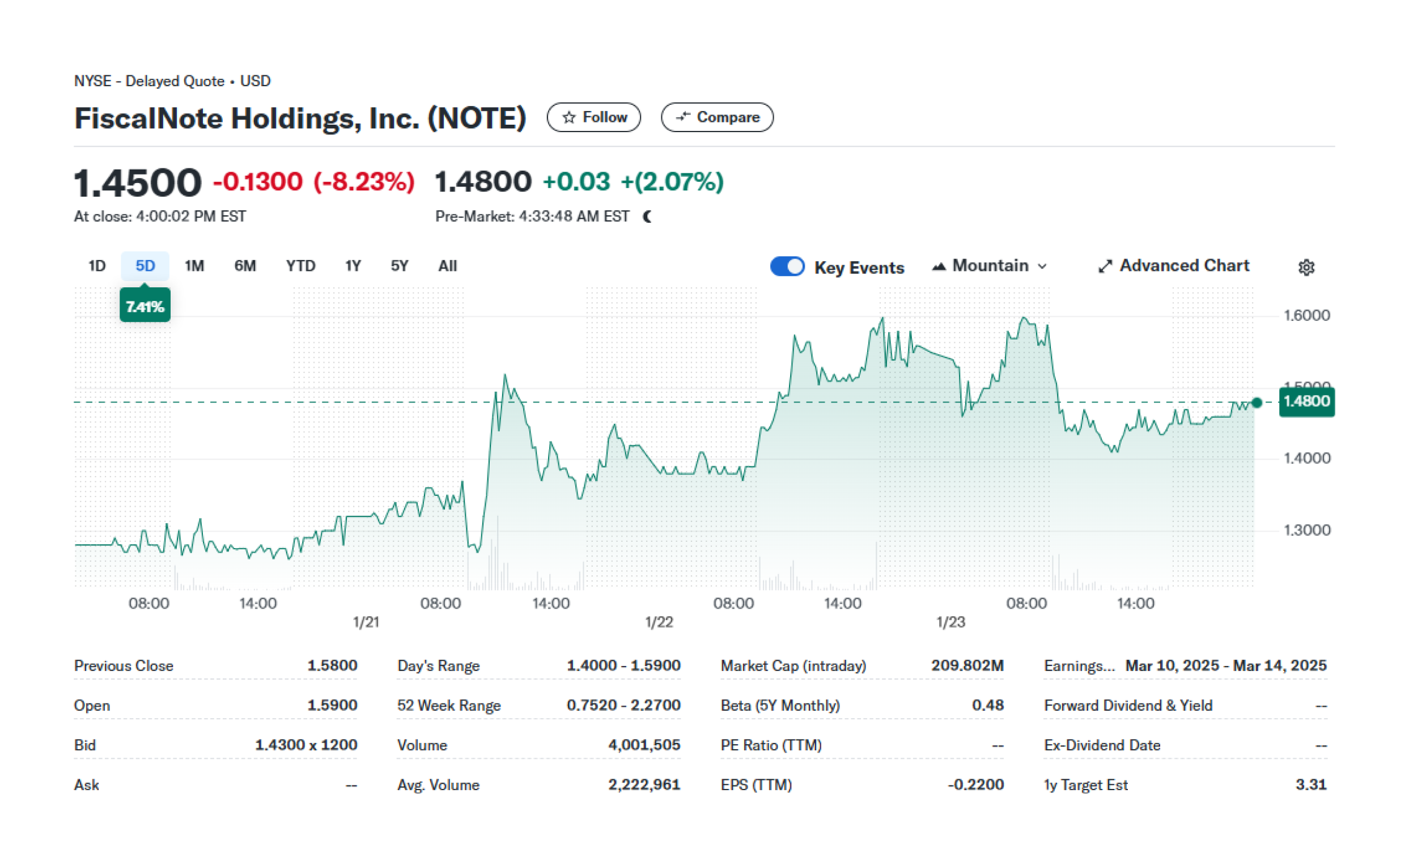Click the Volume value 4,001,505
The image size is (1409, 866).
644,745
